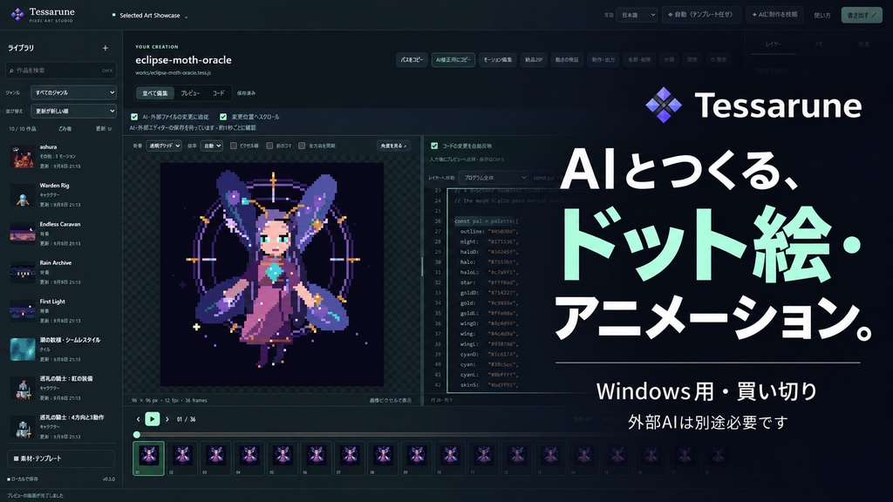Click the 自動(テンプレート任せ) button
893x502 pixels.
click(x=701, y=14)
